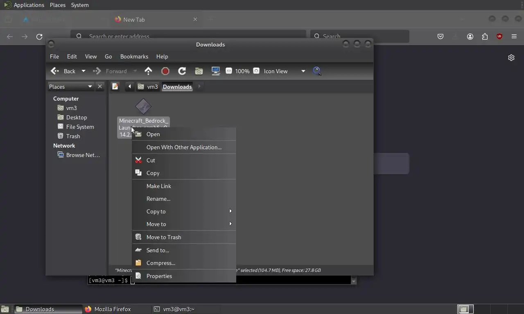Click the Firefox reload page icon
524x314 pixels.
pos(39,36)
